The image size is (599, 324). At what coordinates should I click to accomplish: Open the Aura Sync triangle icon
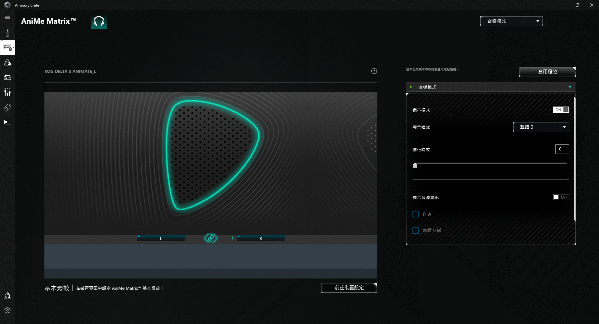click(x=7, y=63)
